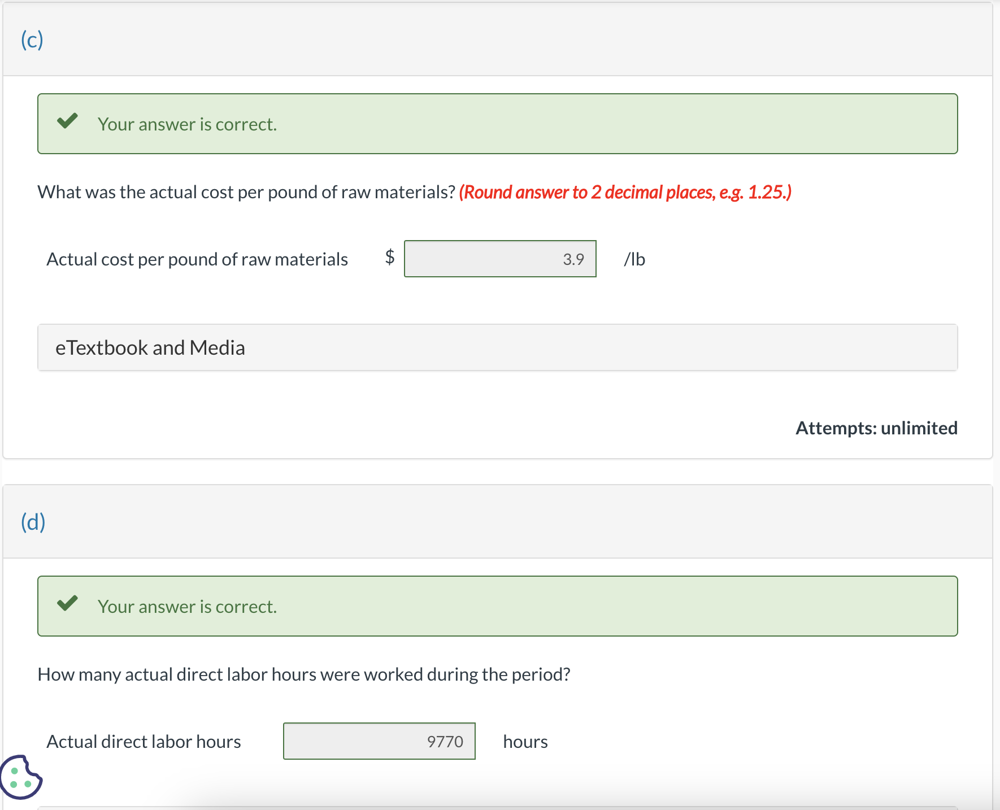Click the 'hours' unit label
The image size is (1000, 810).
click(525, 742)
